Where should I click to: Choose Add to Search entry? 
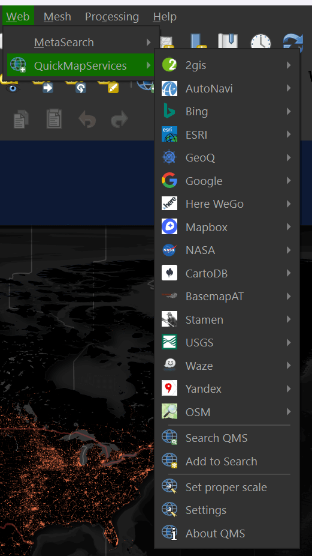227,461
